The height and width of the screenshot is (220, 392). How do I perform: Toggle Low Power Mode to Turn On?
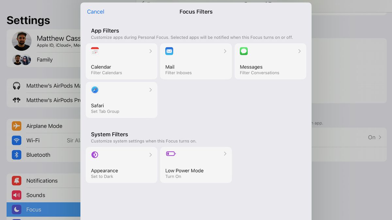point(196,165)
